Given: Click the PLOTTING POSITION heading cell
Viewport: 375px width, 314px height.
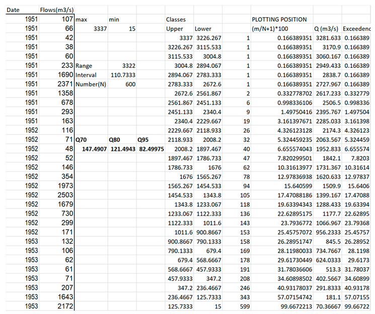Looking at the screenshot, I should [279, 19].
